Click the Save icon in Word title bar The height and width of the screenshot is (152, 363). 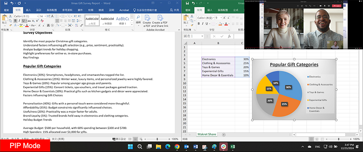point(6,3)
